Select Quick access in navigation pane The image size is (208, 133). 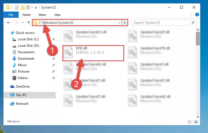point(25,33)
